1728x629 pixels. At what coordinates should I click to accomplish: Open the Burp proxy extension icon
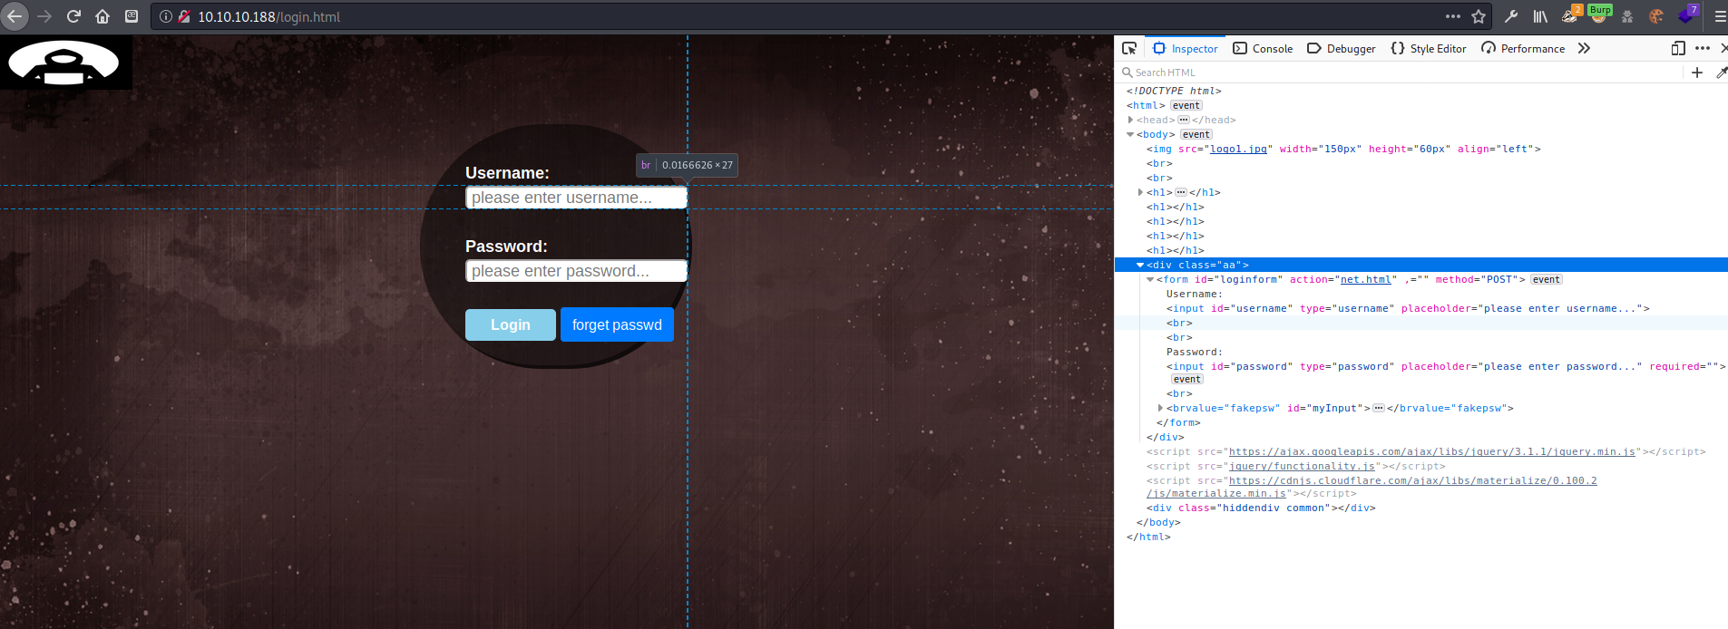[x=1599, y=15]
